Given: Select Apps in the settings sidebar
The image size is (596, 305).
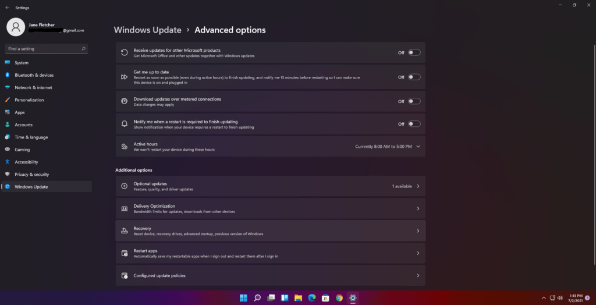Looking at the screenshot, I should [47, 112].
